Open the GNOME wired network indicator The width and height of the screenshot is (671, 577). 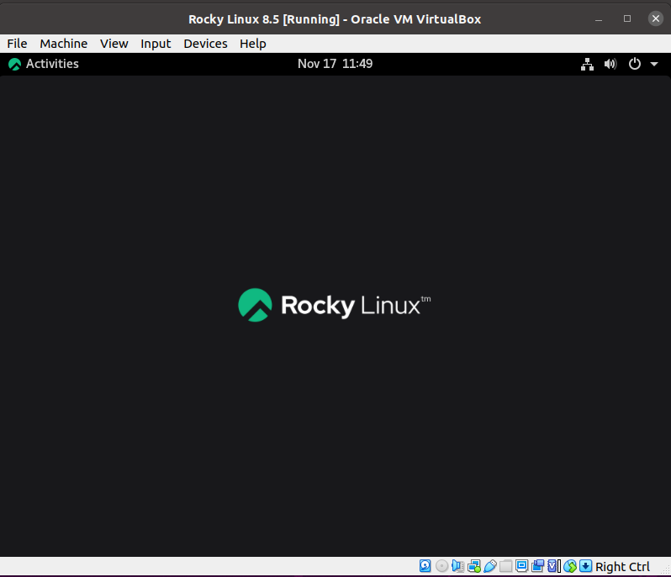(x=587, y=64)
